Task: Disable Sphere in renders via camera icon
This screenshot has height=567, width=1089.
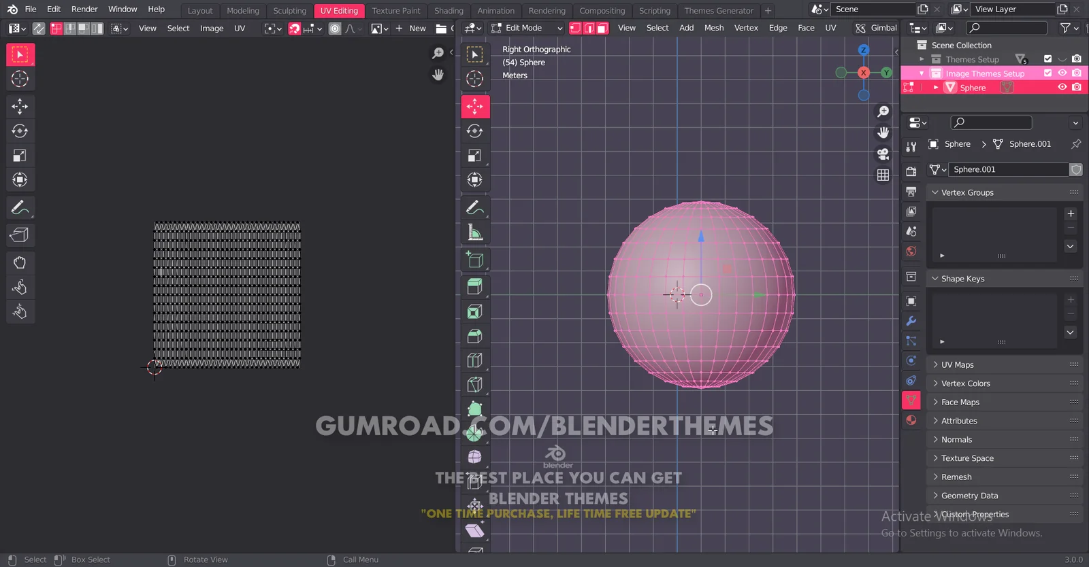Action: point(1076,88)
